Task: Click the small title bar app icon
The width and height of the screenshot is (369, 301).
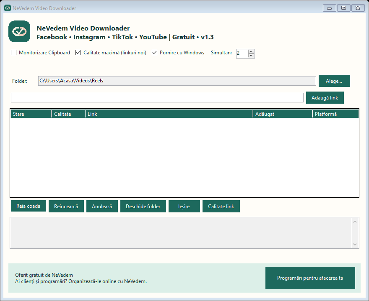Action: pos(8,8)
